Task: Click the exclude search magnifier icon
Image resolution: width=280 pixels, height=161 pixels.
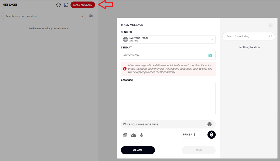Action: pos(271,36)
